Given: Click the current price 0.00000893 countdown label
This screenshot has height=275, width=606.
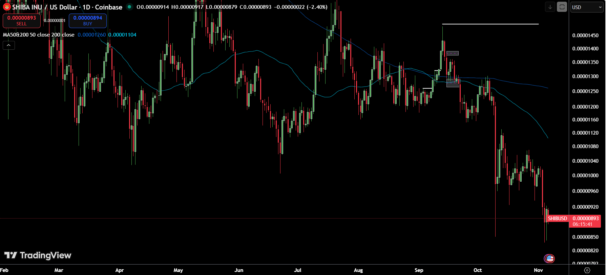Looking at the screenshot, I should [x=585, y=221].
